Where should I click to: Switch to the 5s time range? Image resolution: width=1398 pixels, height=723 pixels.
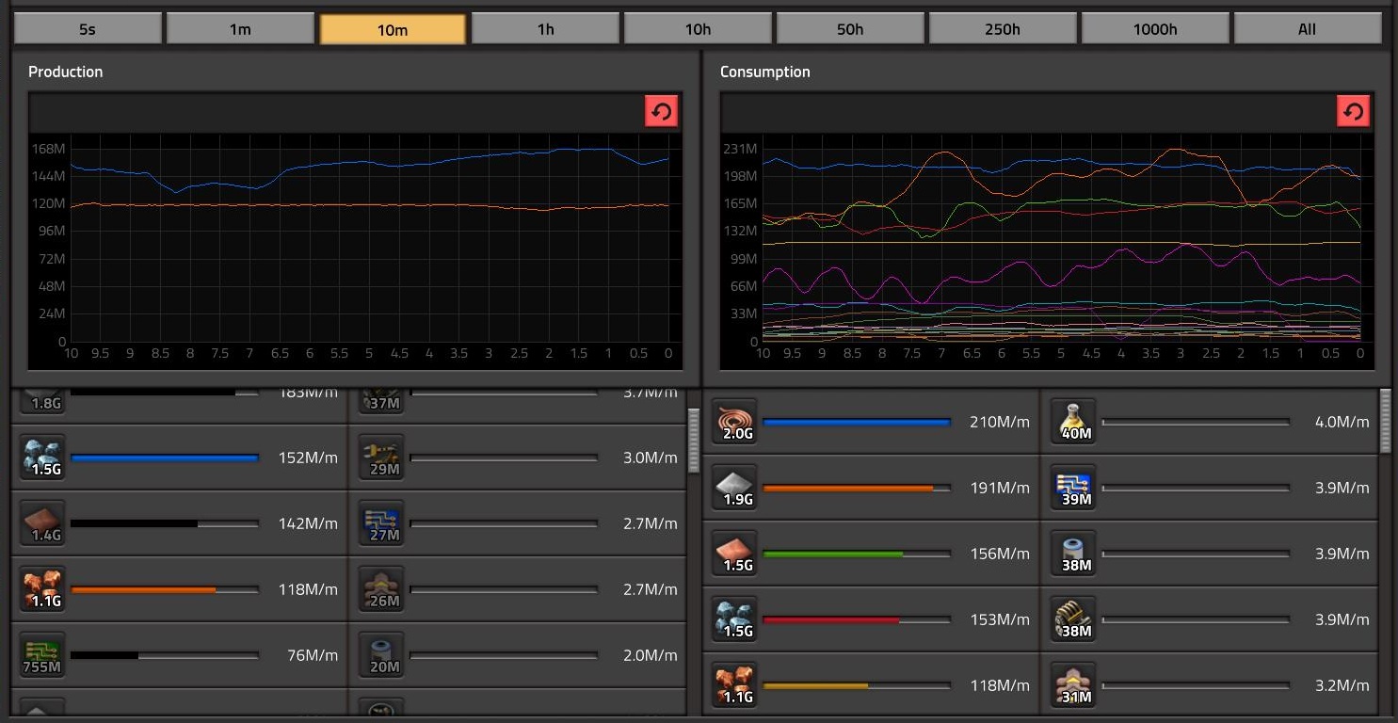[88, 29]
